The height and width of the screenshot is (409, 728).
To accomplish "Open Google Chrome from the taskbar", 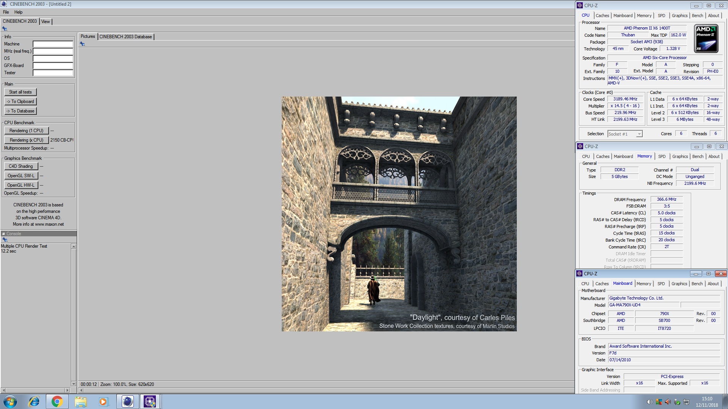I will tap(57, 401).
